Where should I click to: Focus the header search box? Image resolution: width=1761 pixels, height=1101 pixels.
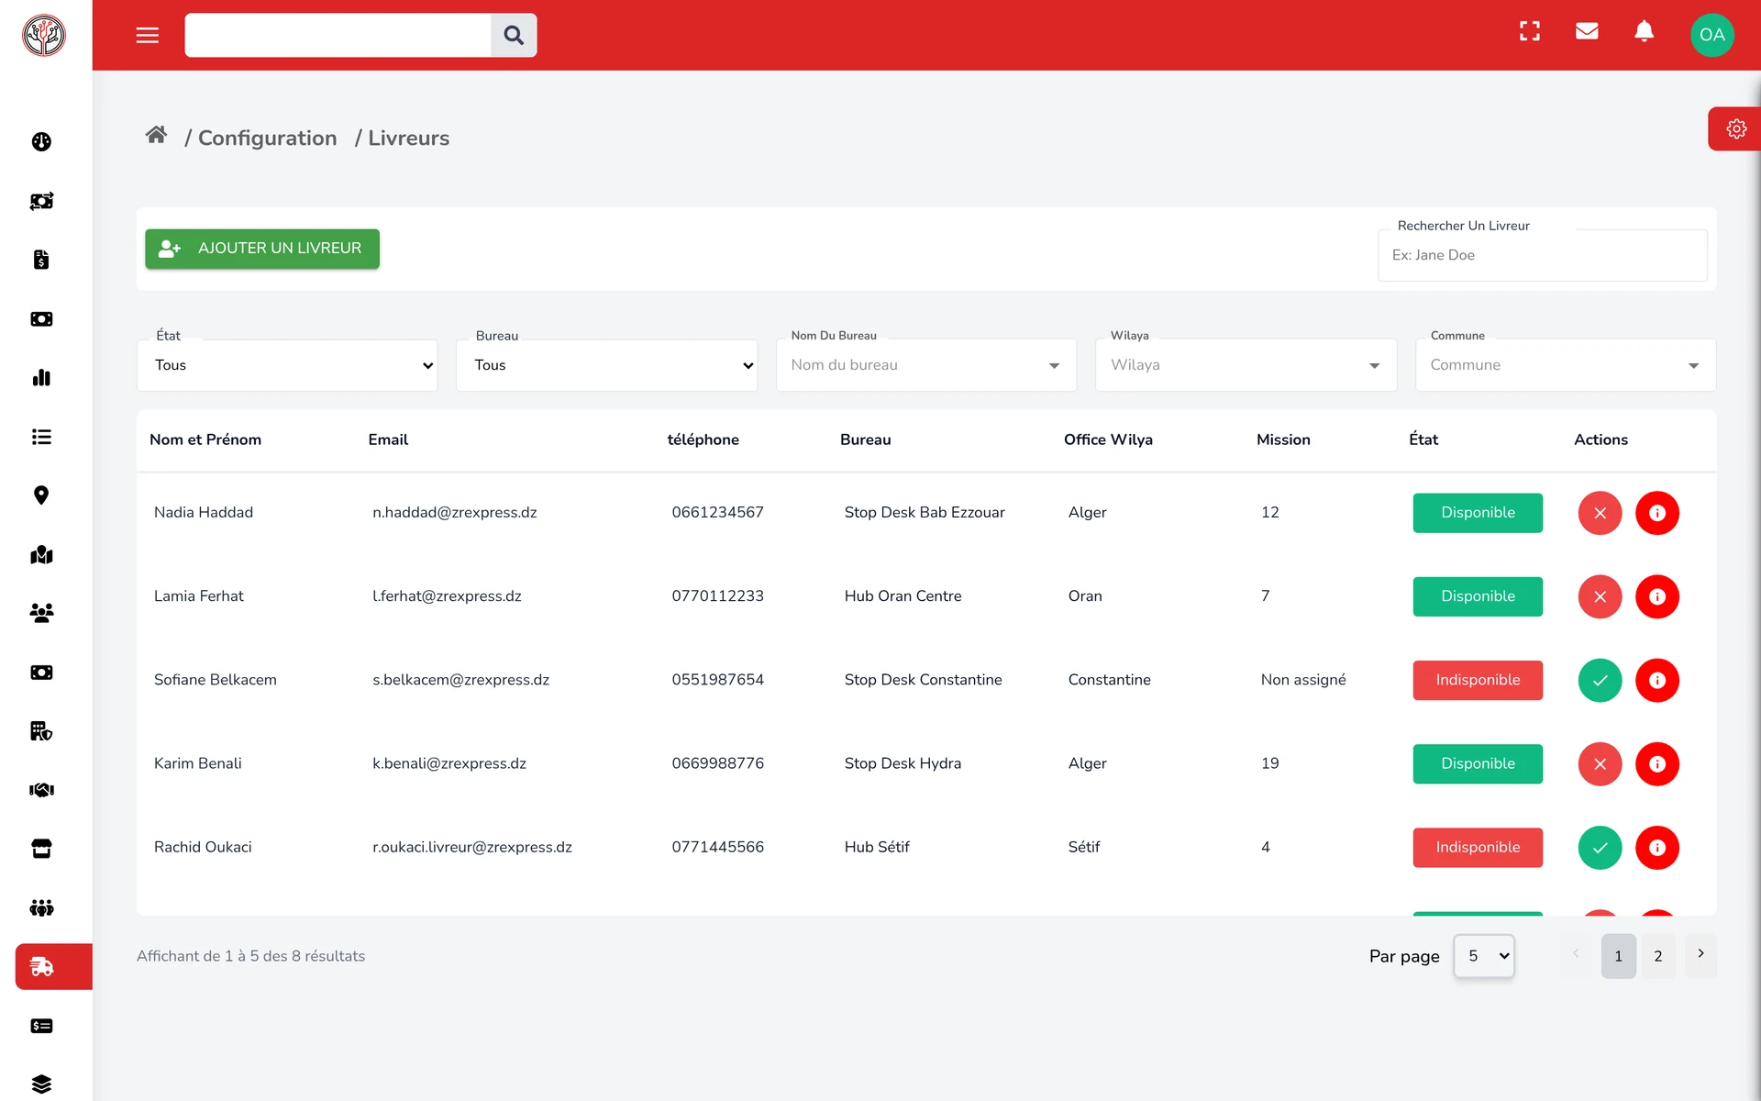click(338, 35)
